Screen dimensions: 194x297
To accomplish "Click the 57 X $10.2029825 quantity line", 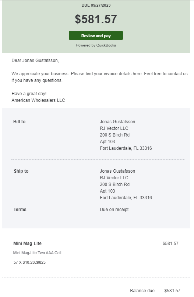I will (x=29, y=262).
